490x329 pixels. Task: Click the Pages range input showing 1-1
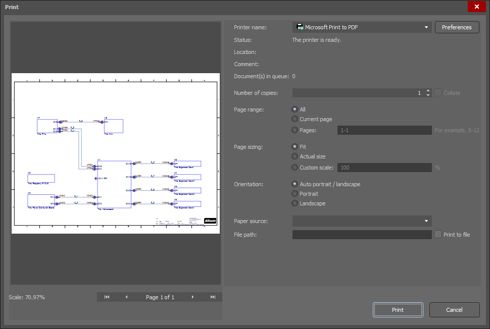pos(384,130)
